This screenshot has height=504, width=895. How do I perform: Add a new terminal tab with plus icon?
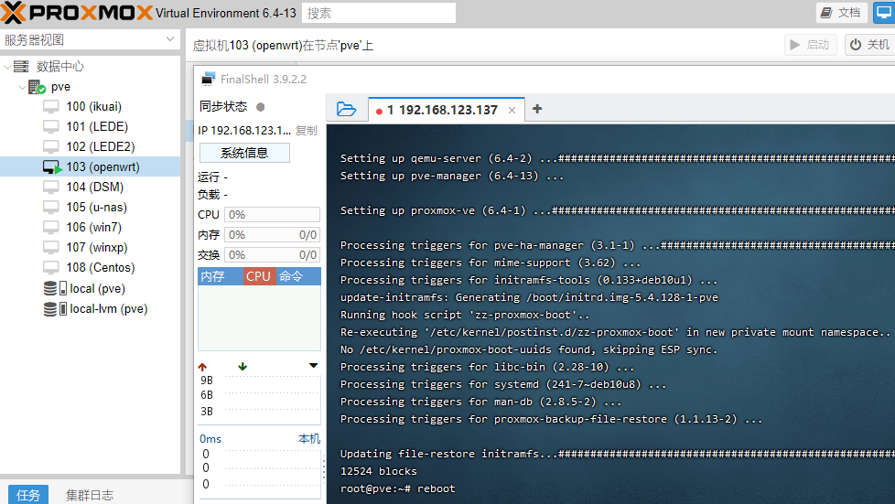coord(537,109)
